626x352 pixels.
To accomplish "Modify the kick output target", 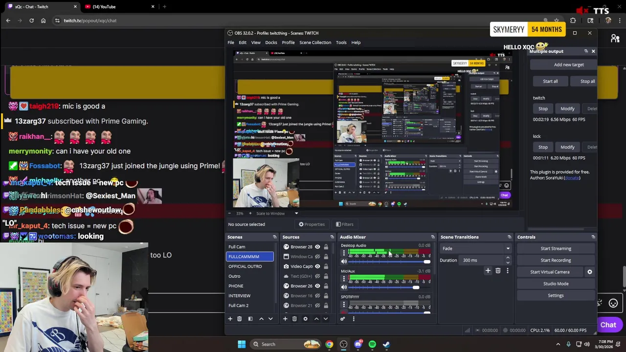I will 567,147.
